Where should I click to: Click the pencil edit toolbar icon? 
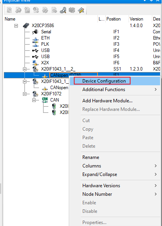(81, 10)
